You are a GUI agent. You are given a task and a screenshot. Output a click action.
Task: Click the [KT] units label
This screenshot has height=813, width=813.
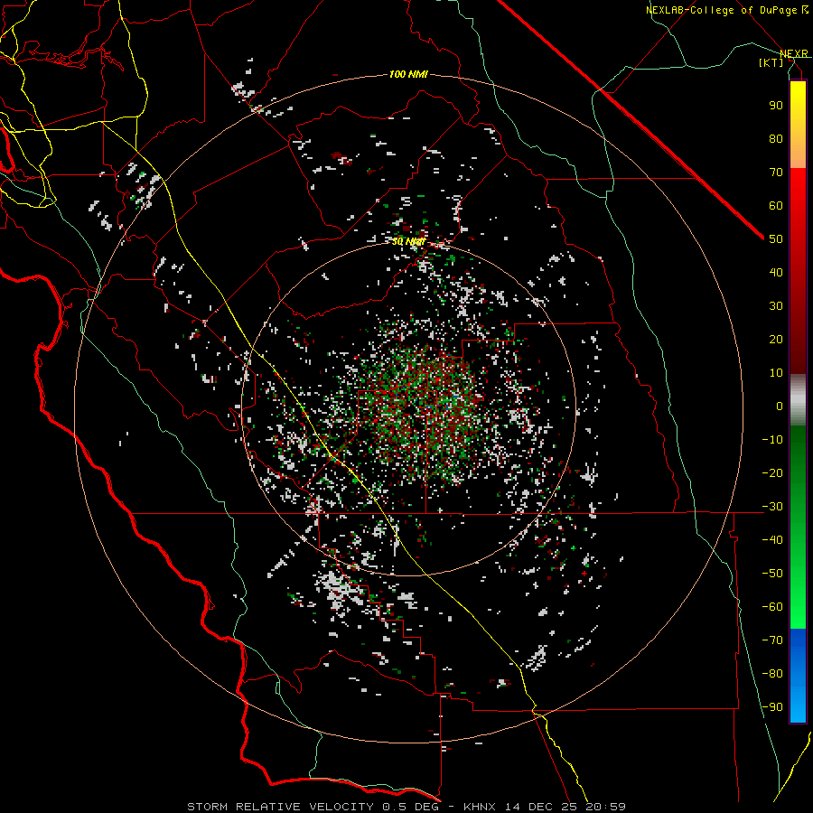coord(771,62)
